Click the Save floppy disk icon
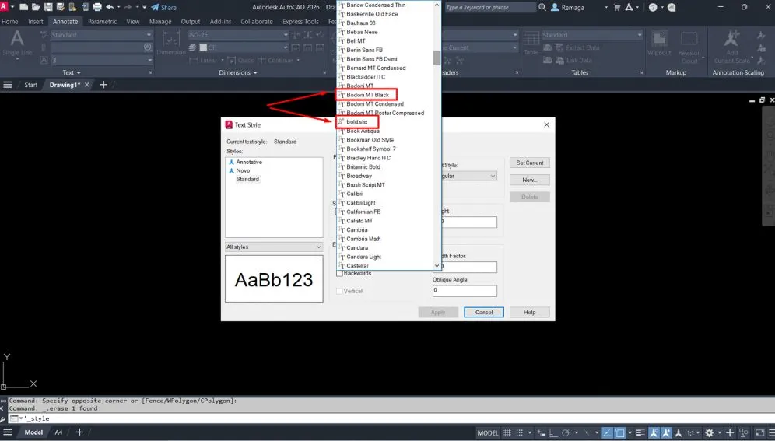The image size is (775, 441). click(48, 8)
